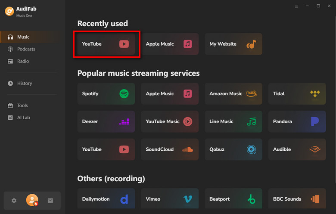This screenshot has width=336, height=214.
Task: Select the Qobuz service card
Action: (233, 149)
